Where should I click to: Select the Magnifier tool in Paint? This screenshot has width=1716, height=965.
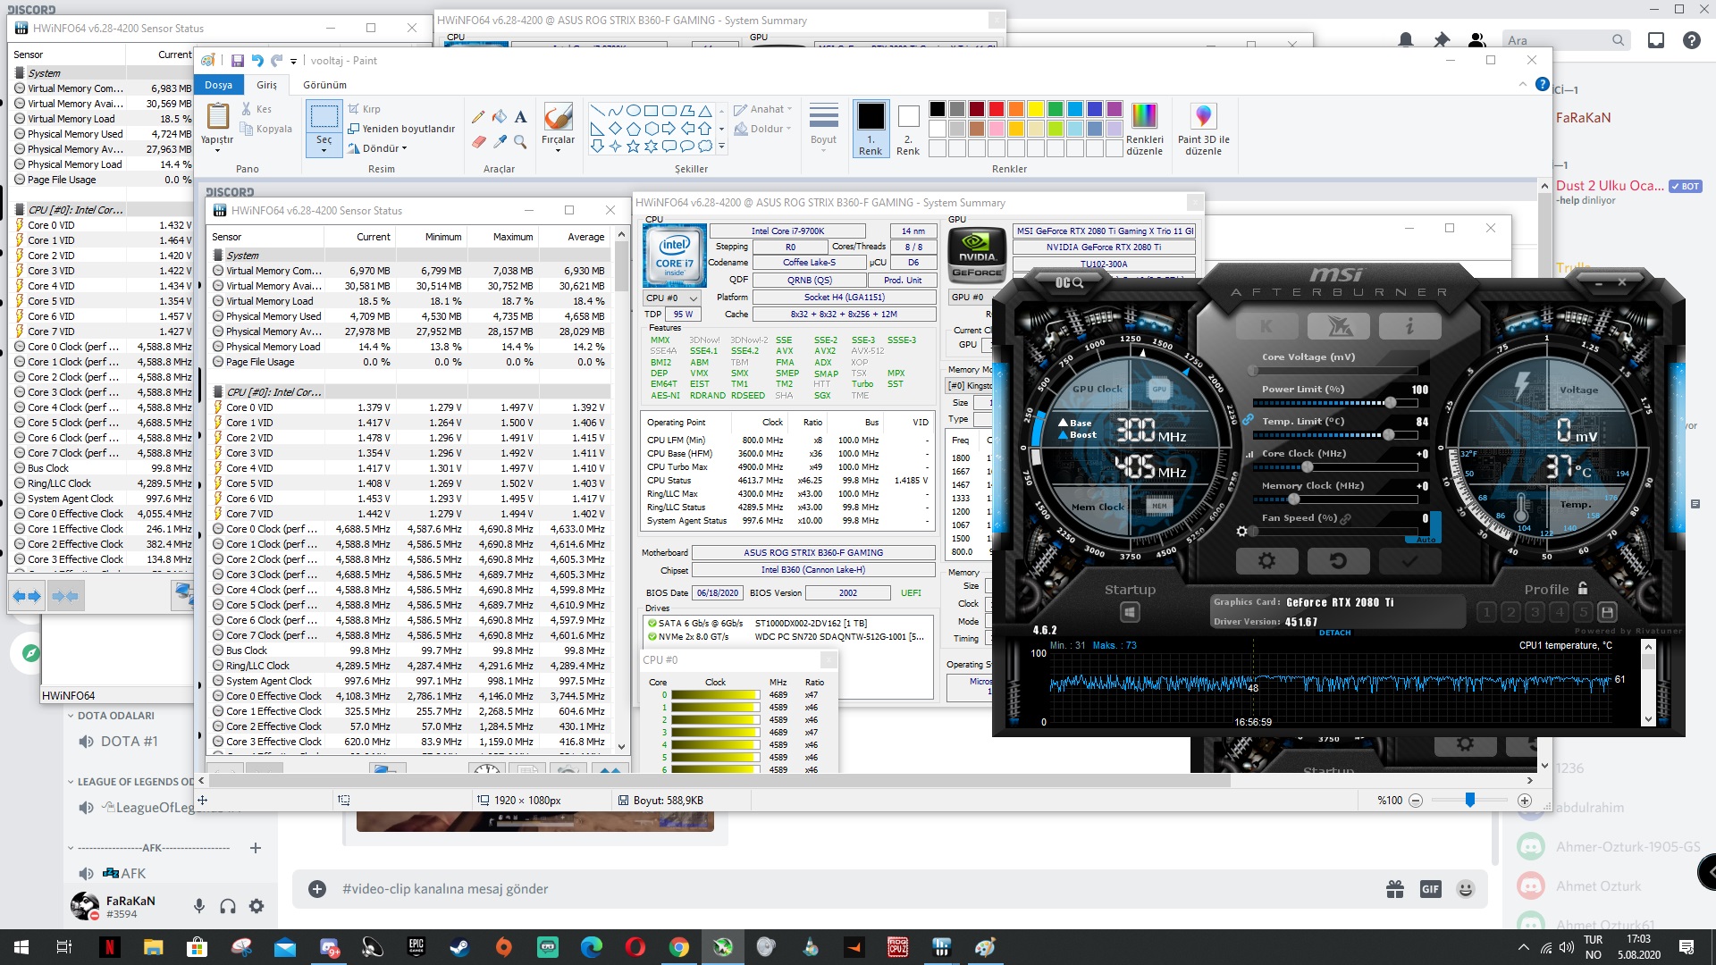(520, 141)
